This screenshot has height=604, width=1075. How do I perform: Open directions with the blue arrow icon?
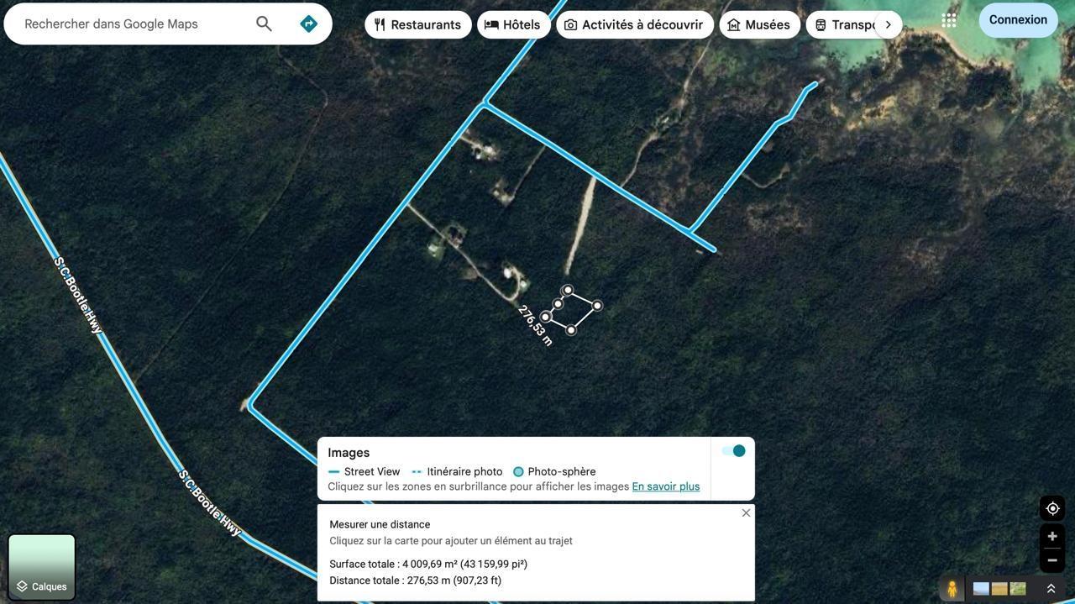click(308, 24)
